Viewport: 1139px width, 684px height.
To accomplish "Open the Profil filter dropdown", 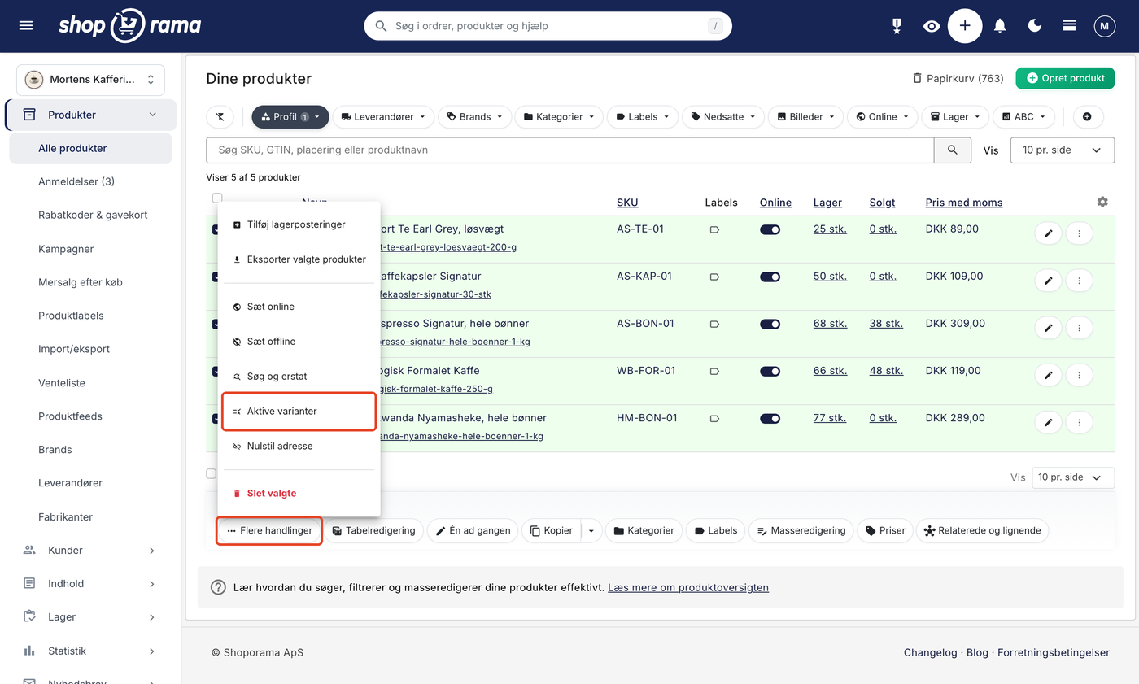I will click(290, 117).
